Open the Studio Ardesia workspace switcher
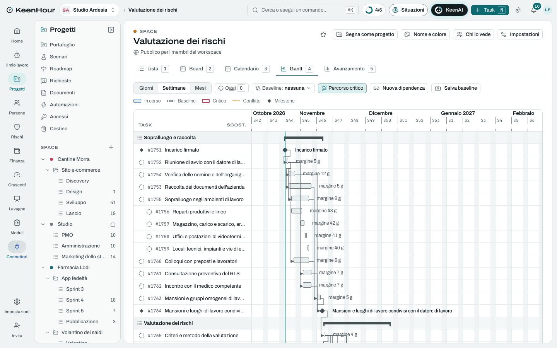The height and width of the screenshot is (348, 557). tap(89, 10)
